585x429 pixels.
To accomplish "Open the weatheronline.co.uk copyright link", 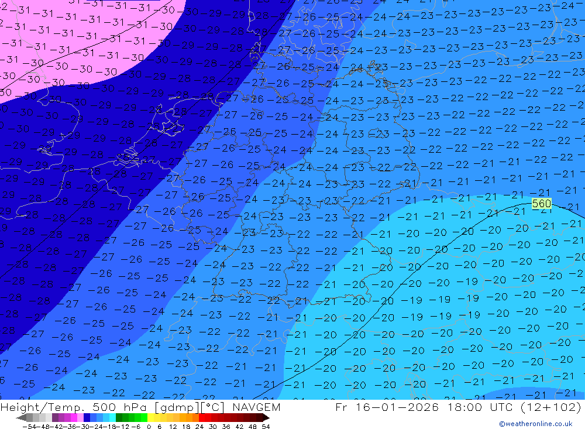I will (x=536, y=423).
